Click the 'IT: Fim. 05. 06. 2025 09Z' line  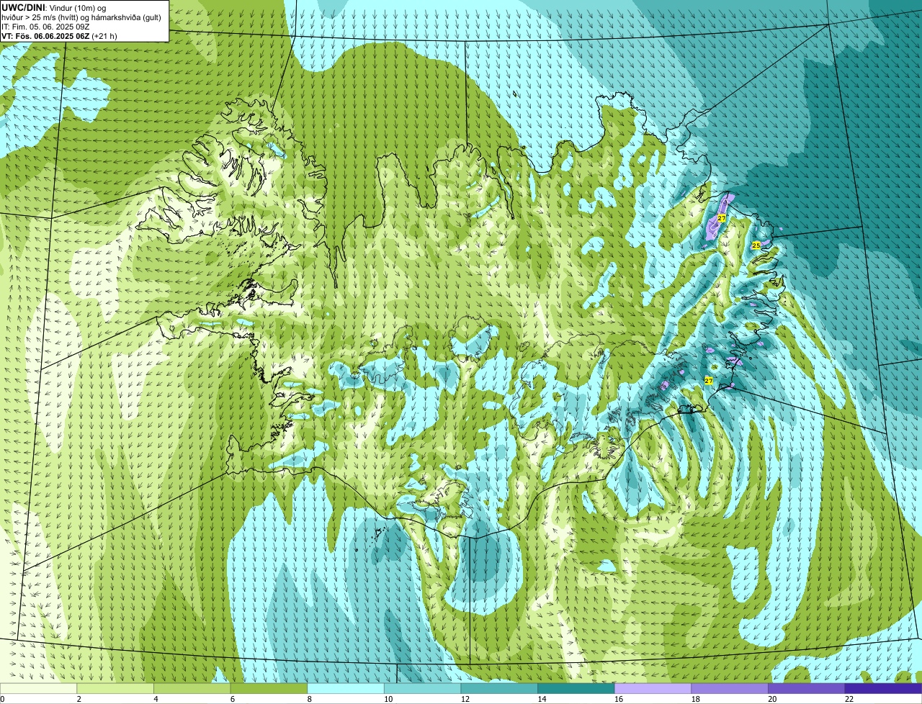[x=45, y=26]
